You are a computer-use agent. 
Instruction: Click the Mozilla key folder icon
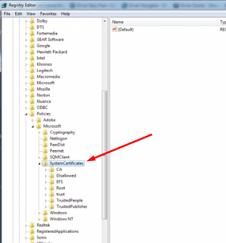tap(32, 89)
